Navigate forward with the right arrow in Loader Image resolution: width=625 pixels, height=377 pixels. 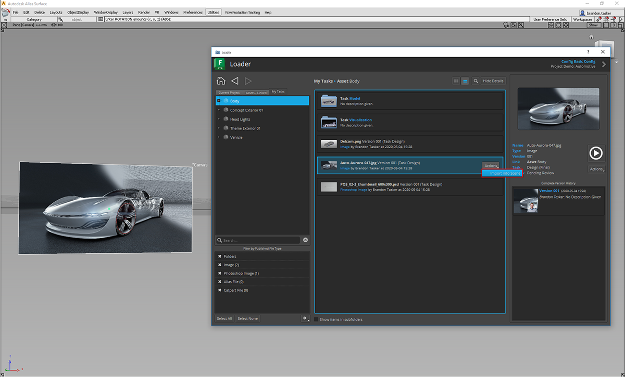(248, 81)
